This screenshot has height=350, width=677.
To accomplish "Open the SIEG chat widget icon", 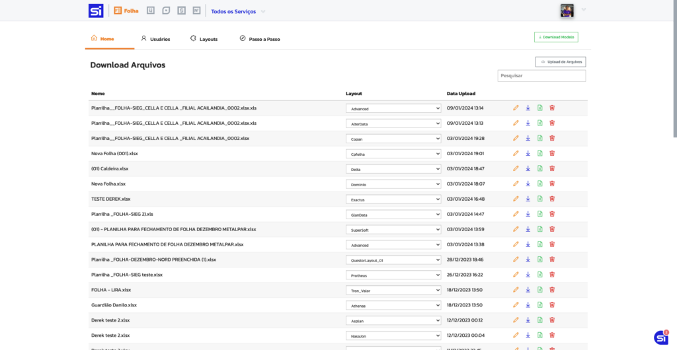I will pos(660,337).
